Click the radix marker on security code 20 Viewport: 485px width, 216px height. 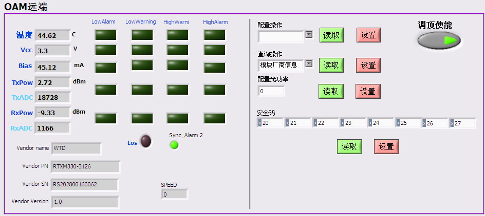pyautogui.click(x=259, y=123)
